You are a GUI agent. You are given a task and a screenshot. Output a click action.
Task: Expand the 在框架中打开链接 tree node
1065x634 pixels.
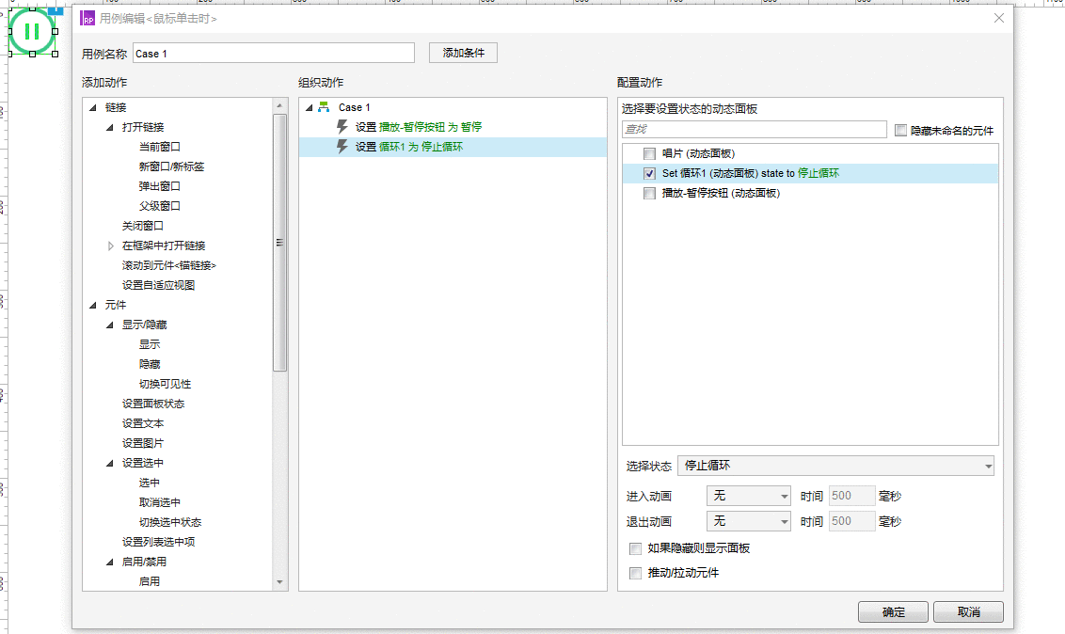(111, 246)
